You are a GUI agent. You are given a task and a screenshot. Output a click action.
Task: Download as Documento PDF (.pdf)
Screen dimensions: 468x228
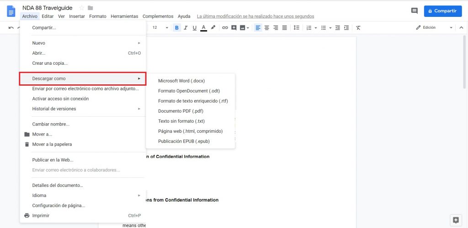point(191,111)
